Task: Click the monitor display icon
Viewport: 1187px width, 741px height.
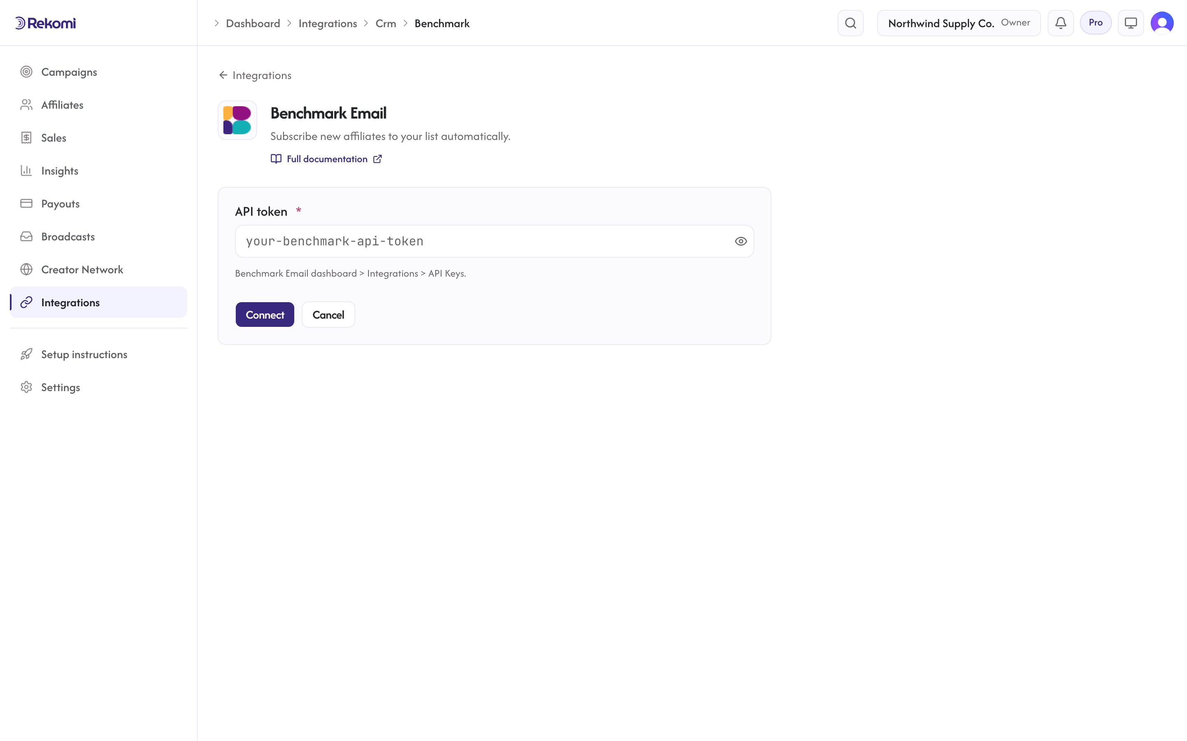Action: coord(1131,23)
